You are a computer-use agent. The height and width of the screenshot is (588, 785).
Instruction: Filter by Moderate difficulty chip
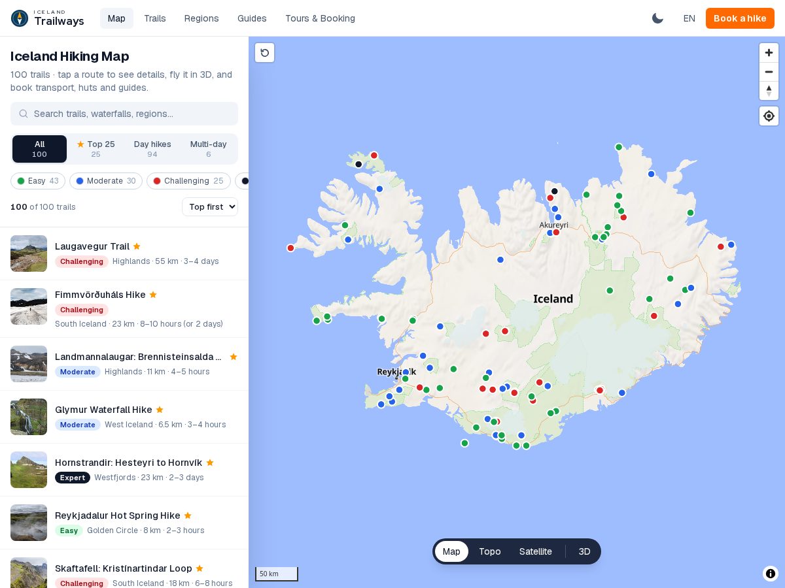106,181
